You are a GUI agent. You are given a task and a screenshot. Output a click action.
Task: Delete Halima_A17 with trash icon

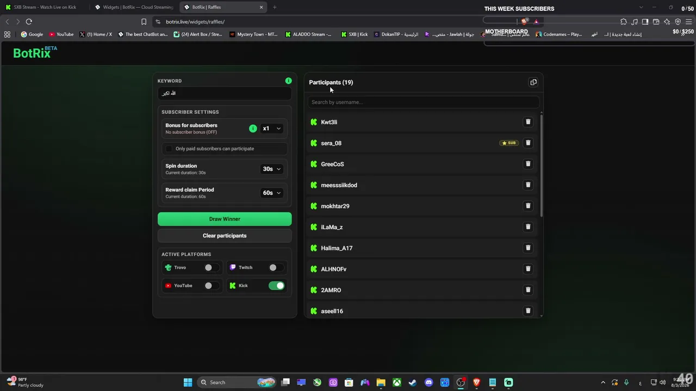click(x=528, y=248)
